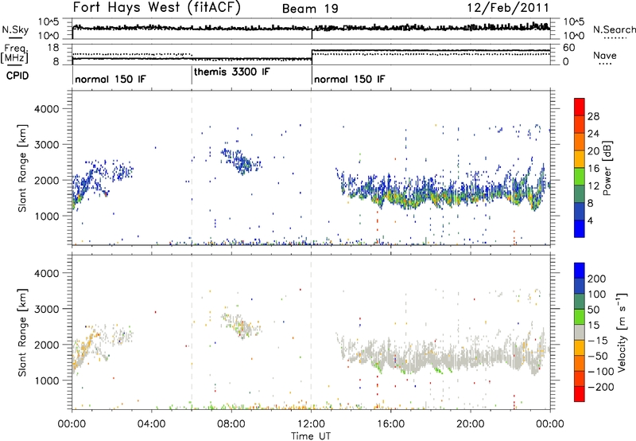Click the 'N.Search' legend label
This screenshot has height=441, width=636.
[x=614, y=29]
